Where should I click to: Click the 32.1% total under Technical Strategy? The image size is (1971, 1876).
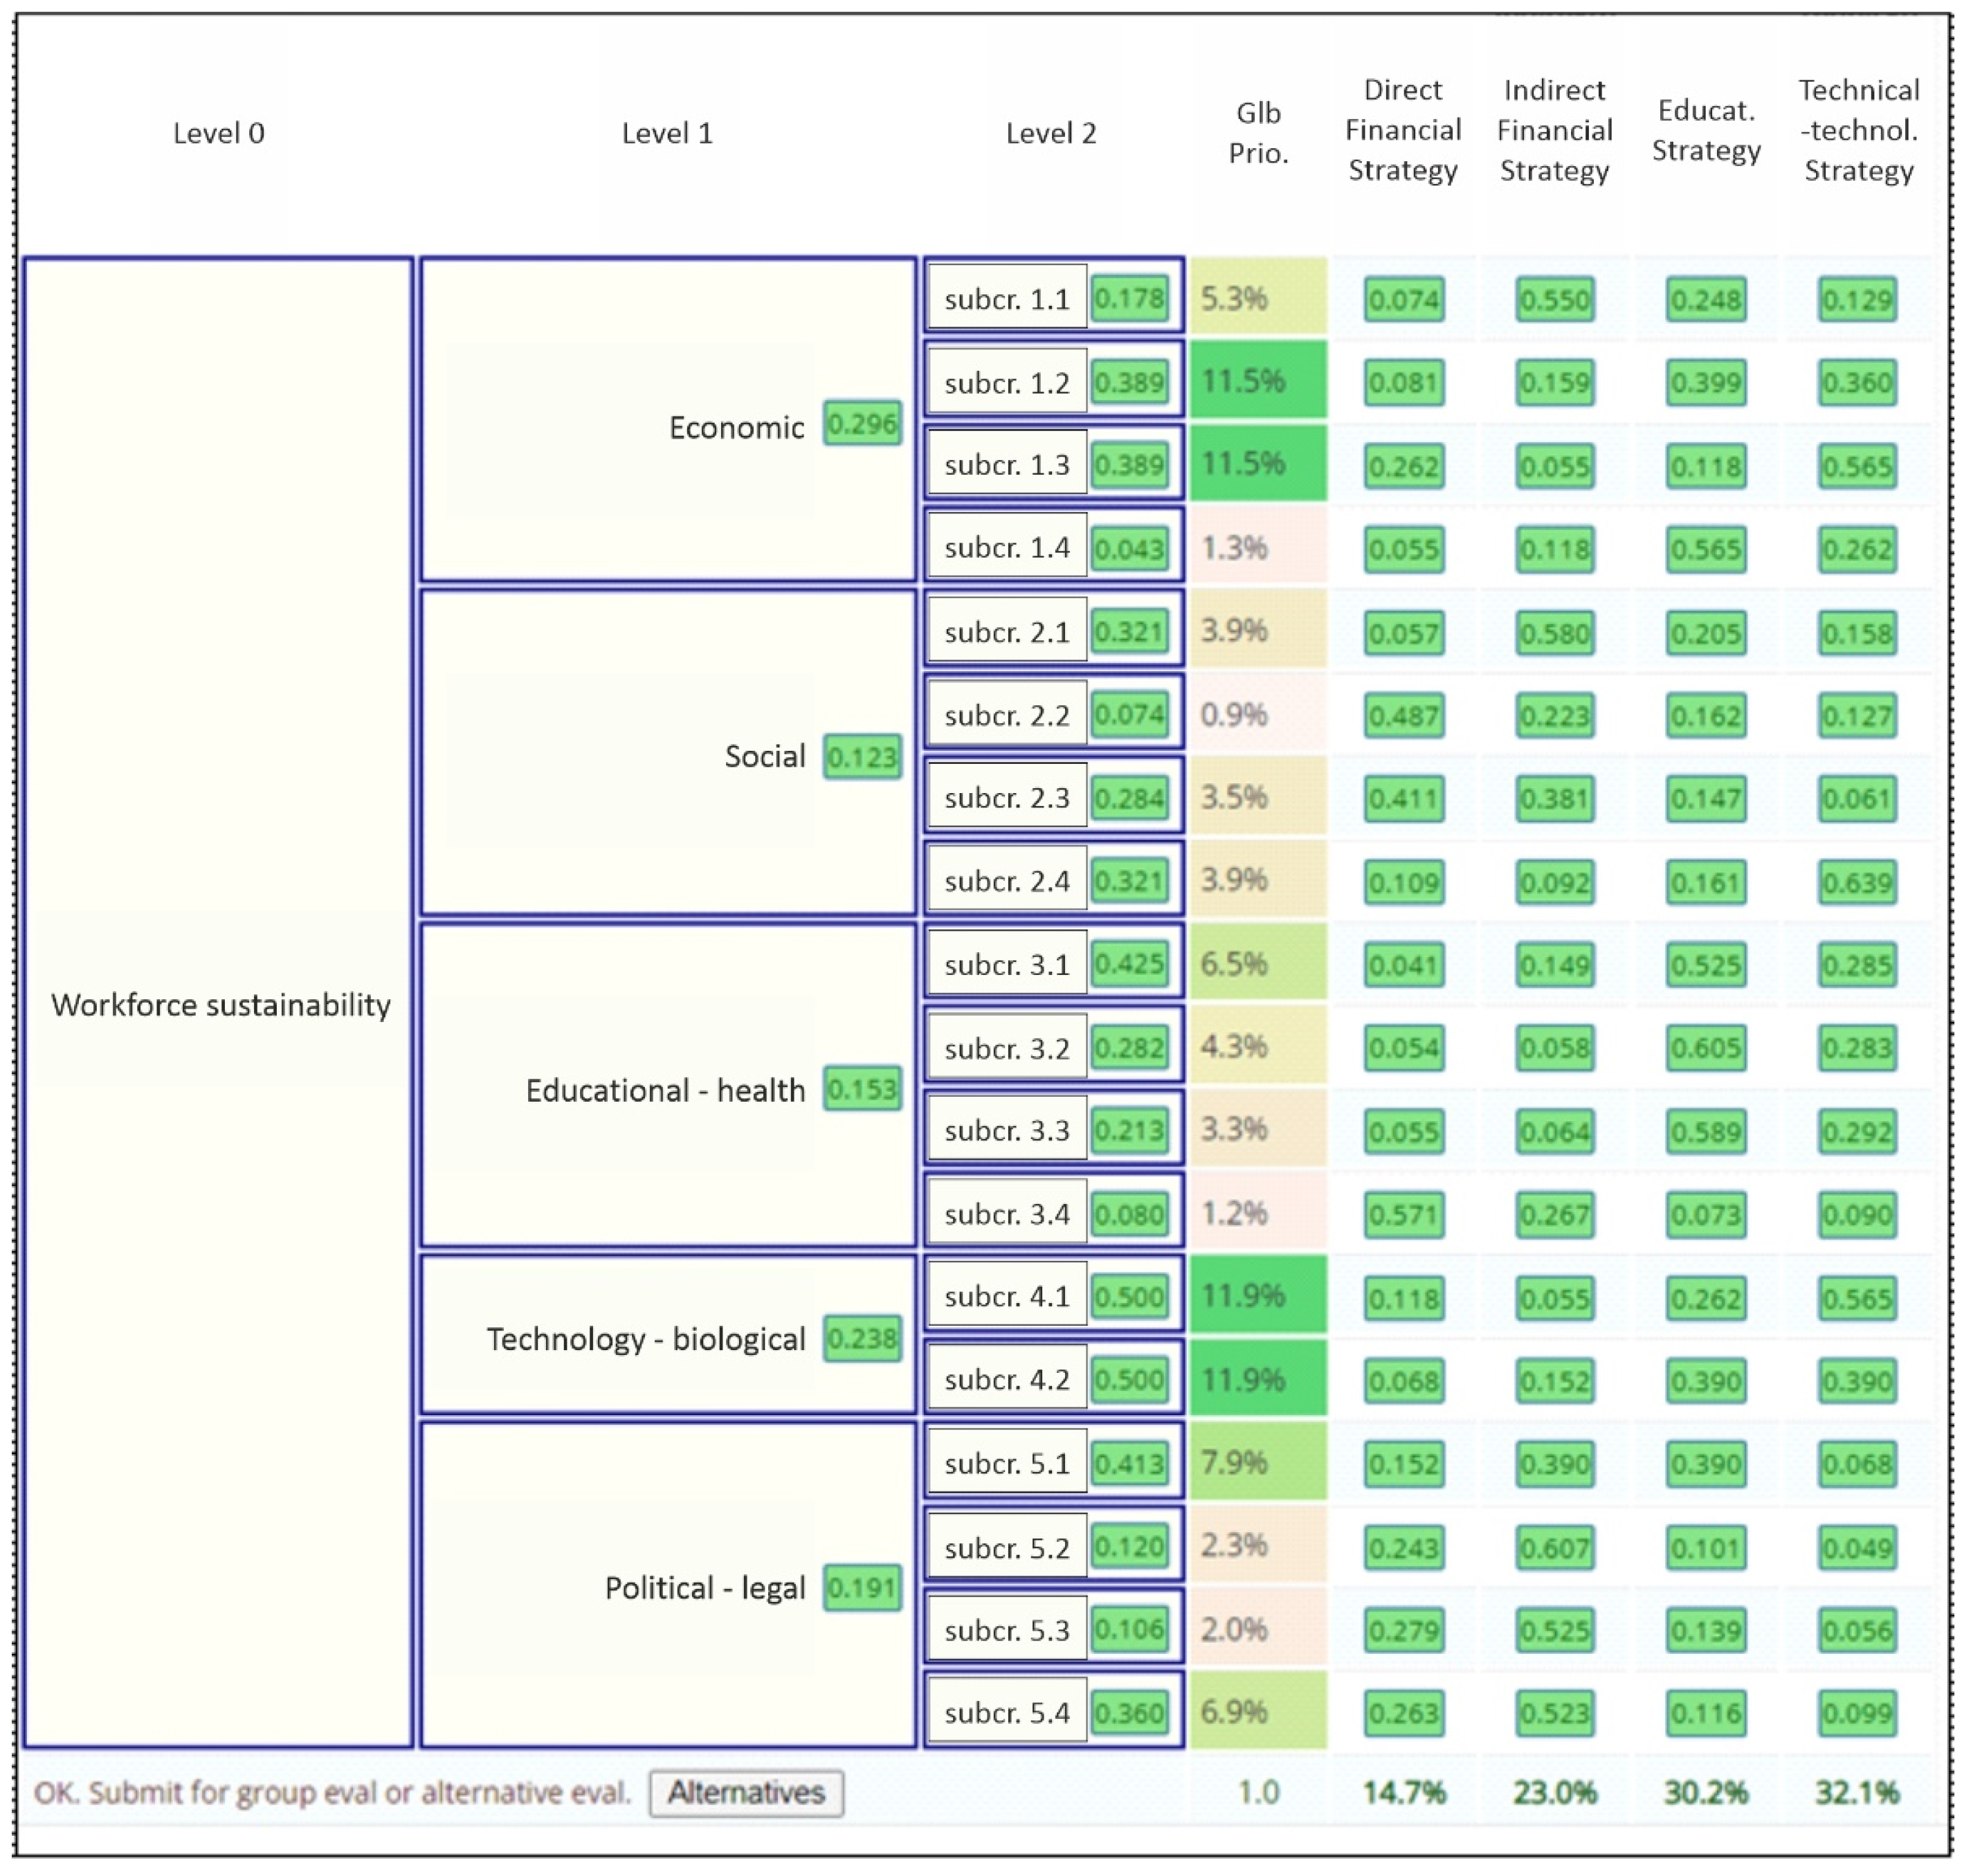1857,1792
